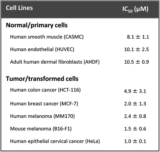Select the 2.4 ± 0.8 value
The height and width of the screenshot is (152, 160).
pos(135,116)
